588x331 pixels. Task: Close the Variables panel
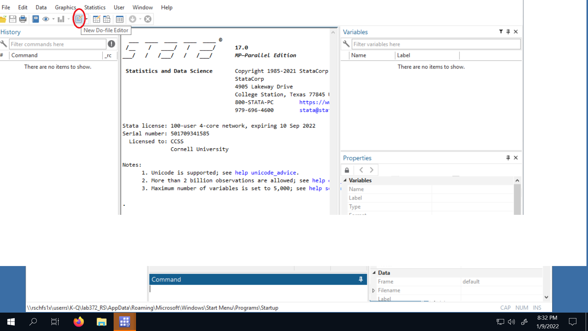coord(516,32)
